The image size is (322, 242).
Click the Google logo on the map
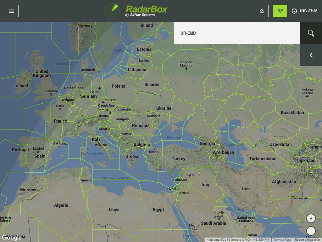click(x=12, y=238)
